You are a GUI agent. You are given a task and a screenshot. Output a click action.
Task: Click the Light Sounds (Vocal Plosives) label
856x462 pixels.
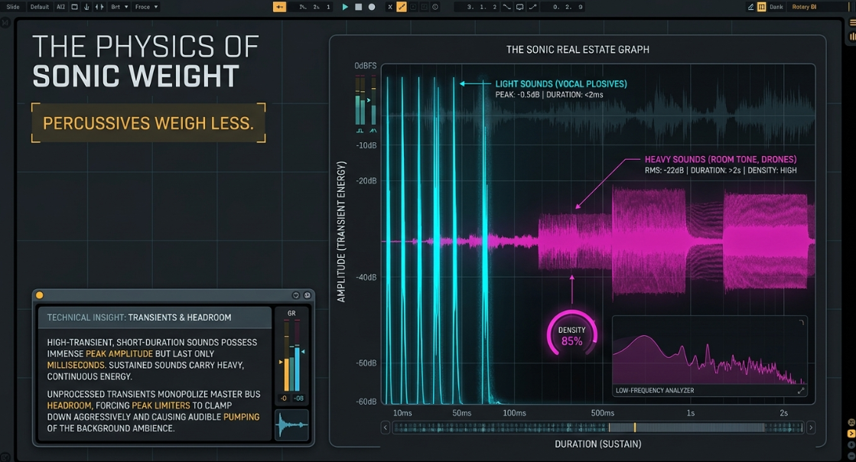[x=561, y=84]
